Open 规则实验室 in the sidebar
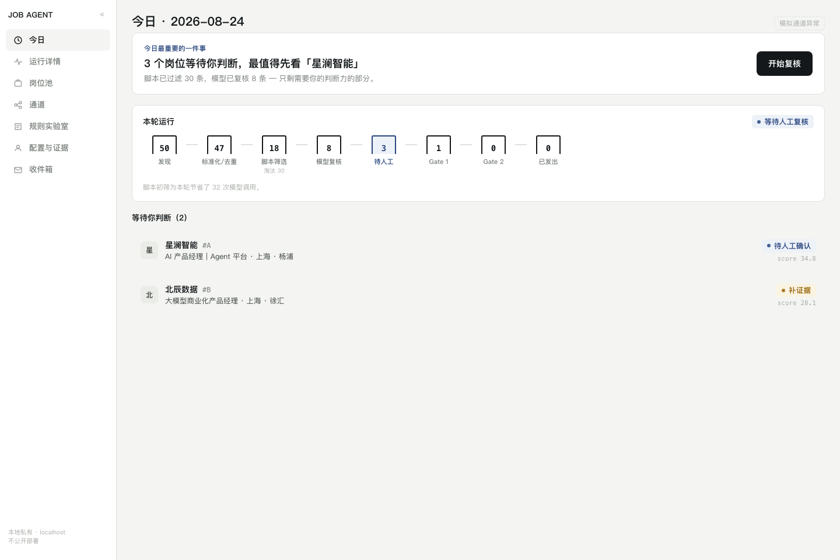 tap(58, 126)
